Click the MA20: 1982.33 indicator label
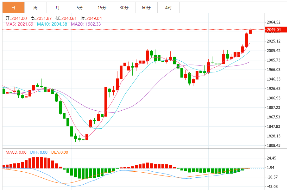Image resolution: width=289 pixels, height=190 pixels. pos(86,24)
